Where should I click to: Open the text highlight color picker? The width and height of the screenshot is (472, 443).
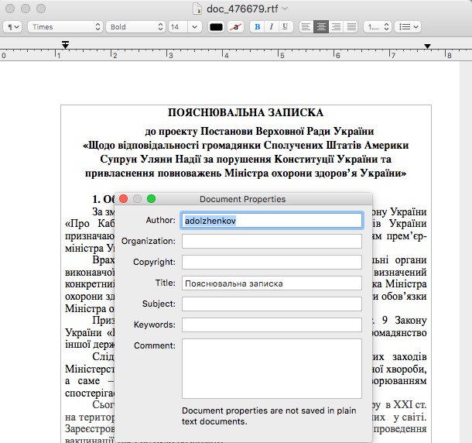click(x=236, y=26)
